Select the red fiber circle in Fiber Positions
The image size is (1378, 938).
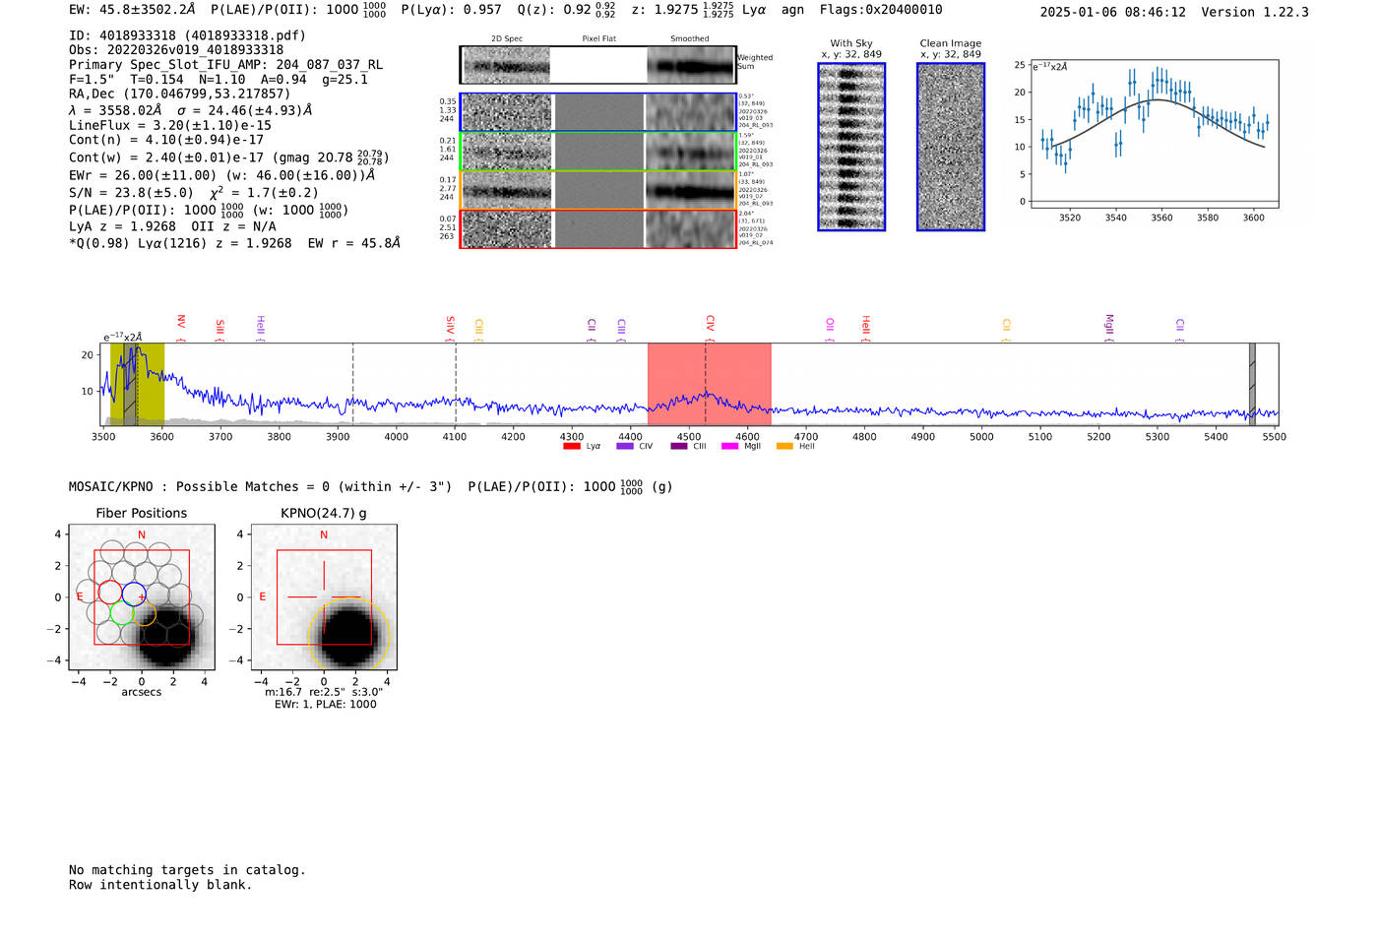pos(109,593)
